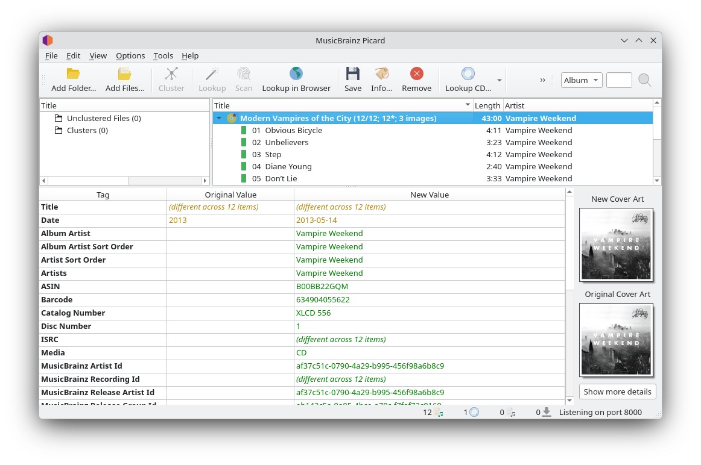The height and width of the screenshot is (465, 701).
Task: Open the Tools menu
Action: click(x=163, y=56)
